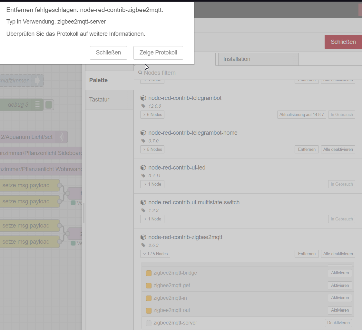Expand the 1 Node list under ui-multistate-switch
Image resolution: width=362 pixels, height=330 pixels.
[x=152, y=219]
